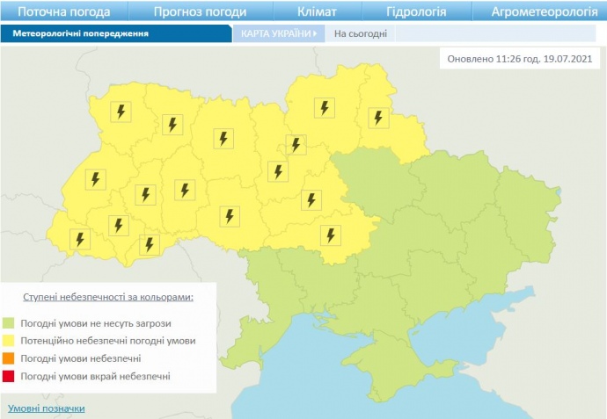Viewport: 607px width, 419px height.
Task: Select the thunderstorm icon on Cherkasy region
Action: coord(310,199)
